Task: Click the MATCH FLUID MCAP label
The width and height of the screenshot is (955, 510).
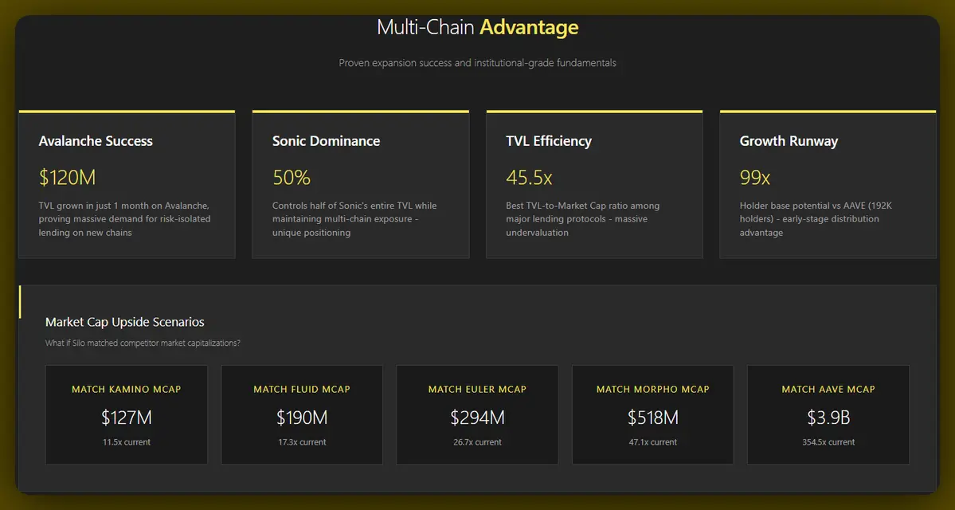Action: pos(302,390)
